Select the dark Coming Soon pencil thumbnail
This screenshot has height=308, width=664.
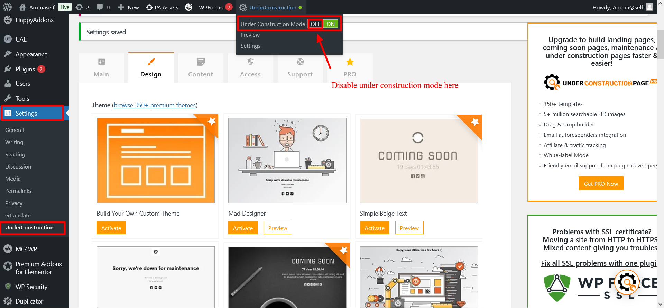[287, 277]
